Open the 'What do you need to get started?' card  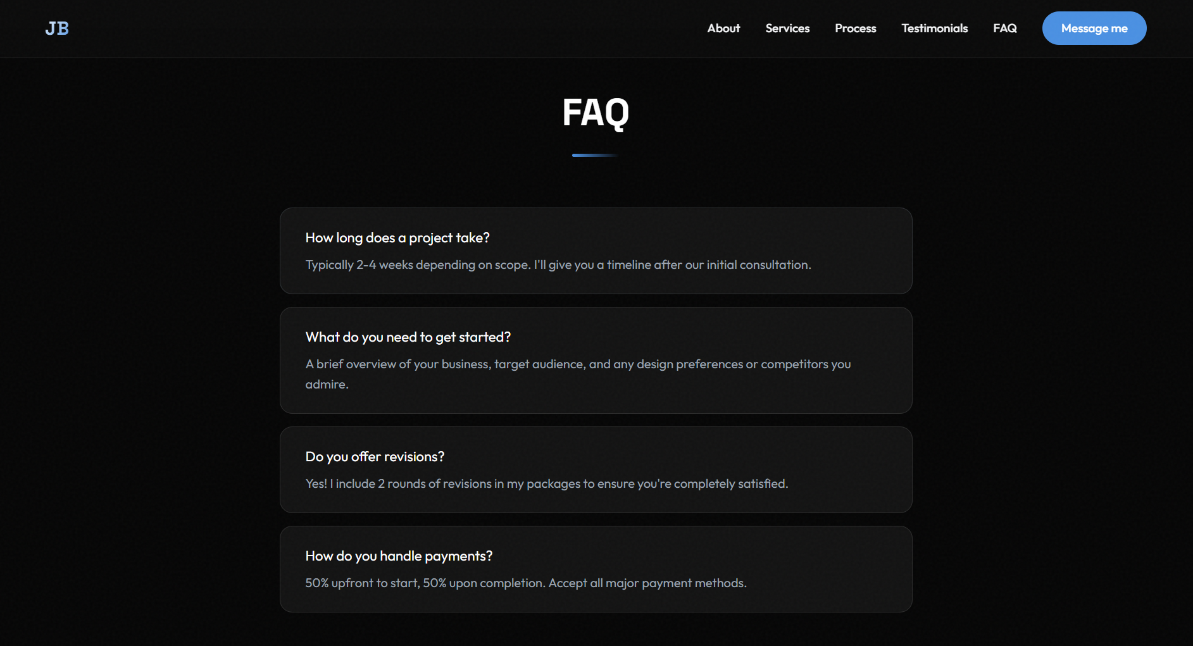596,360
